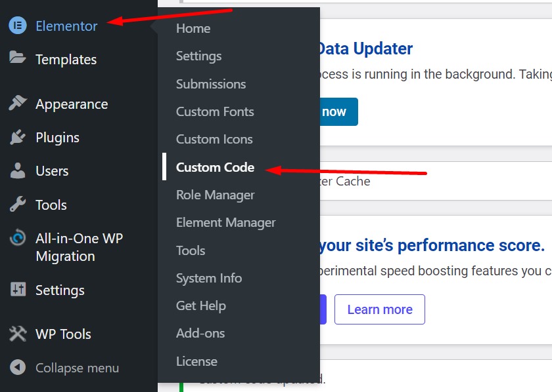The height and width of the screenshot is (392, 552).
Task: Open Get Help submenu item
Action: coord(201,306)
